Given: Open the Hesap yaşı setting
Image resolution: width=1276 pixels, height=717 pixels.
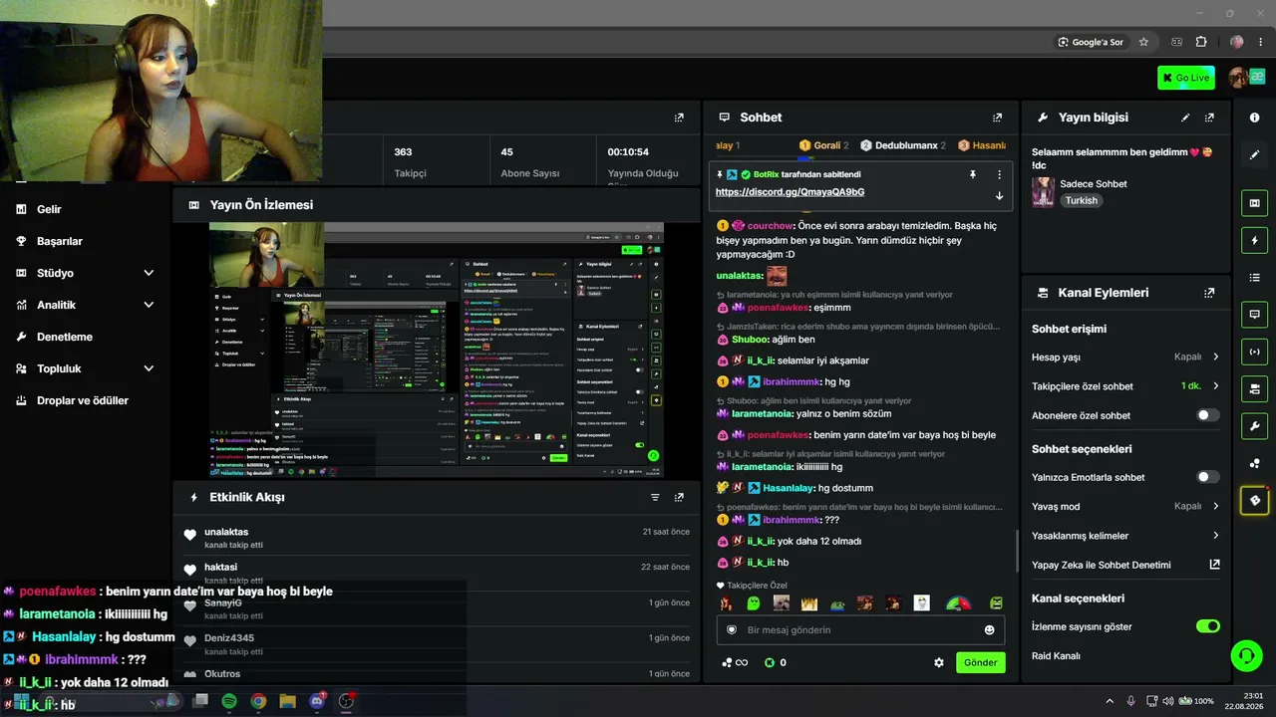Looking at the screenshot, I should 1125,357.
